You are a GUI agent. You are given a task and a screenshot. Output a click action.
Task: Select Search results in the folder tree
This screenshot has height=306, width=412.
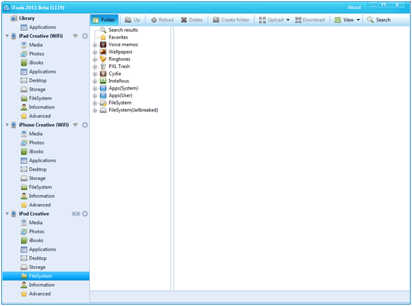[123, 30]
